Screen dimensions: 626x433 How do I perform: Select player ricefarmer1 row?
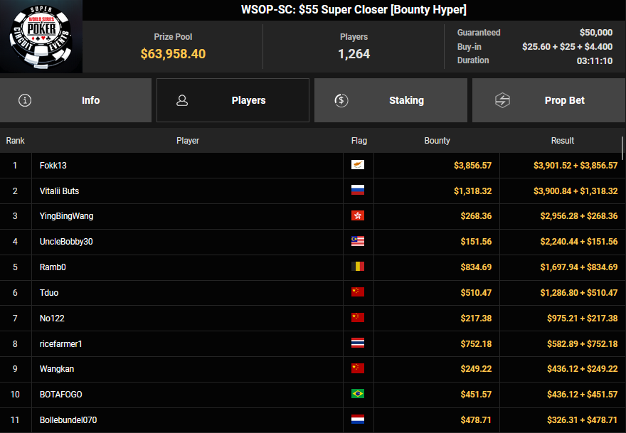[61, 344]
